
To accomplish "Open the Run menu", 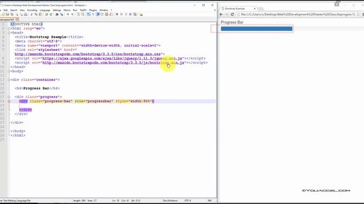I will click(x=75, y=10).
